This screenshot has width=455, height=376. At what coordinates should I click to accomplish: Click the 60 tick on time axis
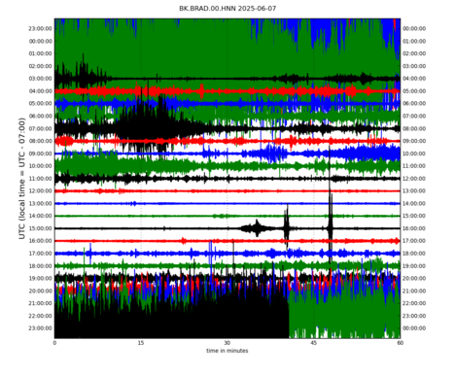click(x=400, y=343)
